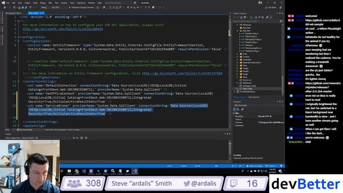Select FilterConfig.cs in Solution Explorer
Screen dimensions: 343x193
pyautogui.click(x=251, y=36)
